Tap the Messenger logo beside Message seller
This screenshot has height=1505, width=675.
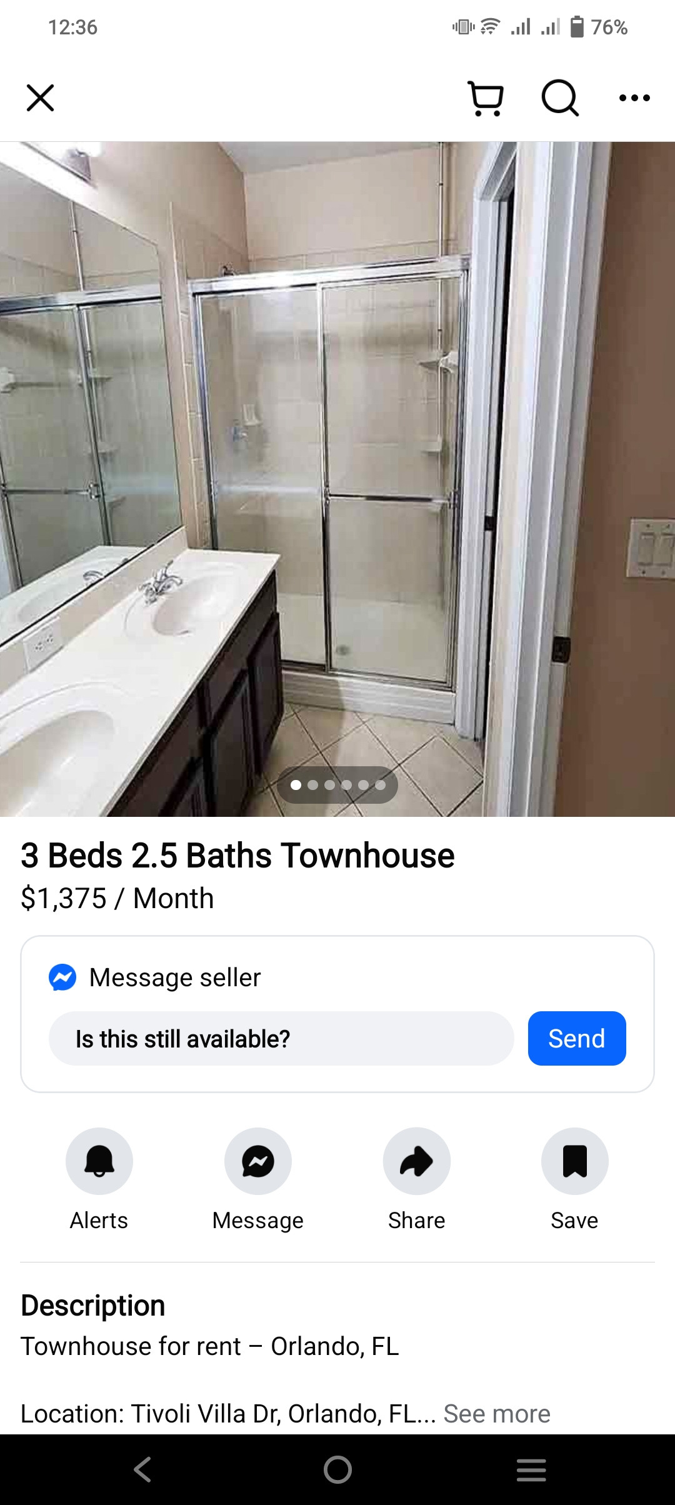coord(62,977)
